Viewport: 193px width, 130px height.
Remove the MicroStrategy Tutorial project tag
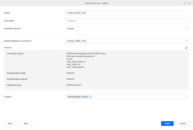pos(90,97)
